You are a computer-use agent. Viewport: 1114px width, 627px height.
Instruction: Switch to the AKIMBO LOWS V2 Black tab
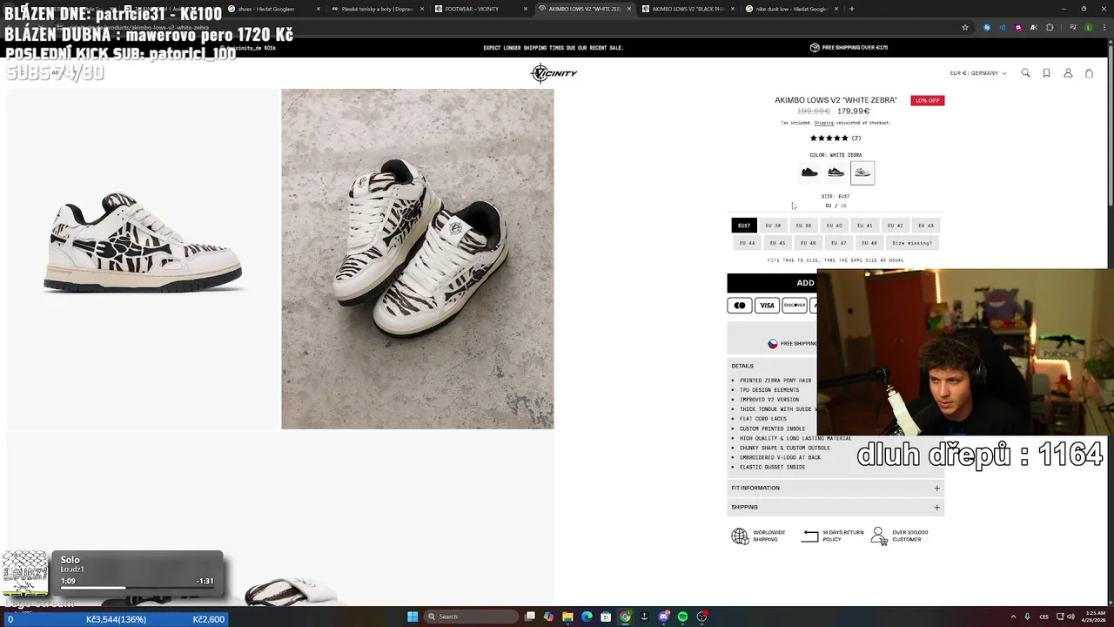click(689, 9)
